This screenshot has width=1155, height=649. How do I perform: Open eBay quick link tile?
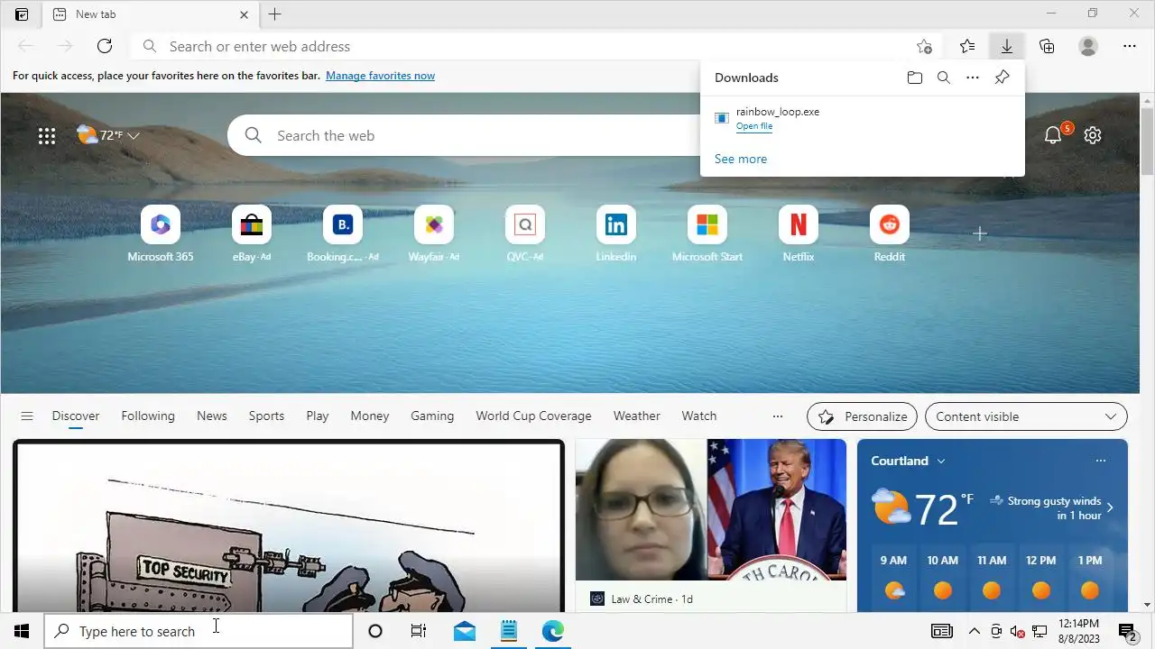[x=252, y=234]
